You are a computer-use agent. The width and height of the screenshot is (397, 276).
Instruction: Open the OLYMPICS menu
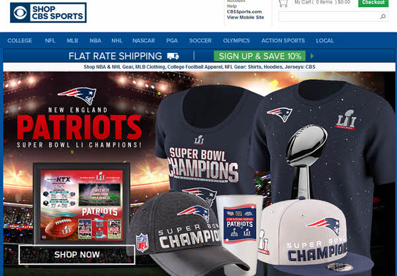[x=236, y=40]
